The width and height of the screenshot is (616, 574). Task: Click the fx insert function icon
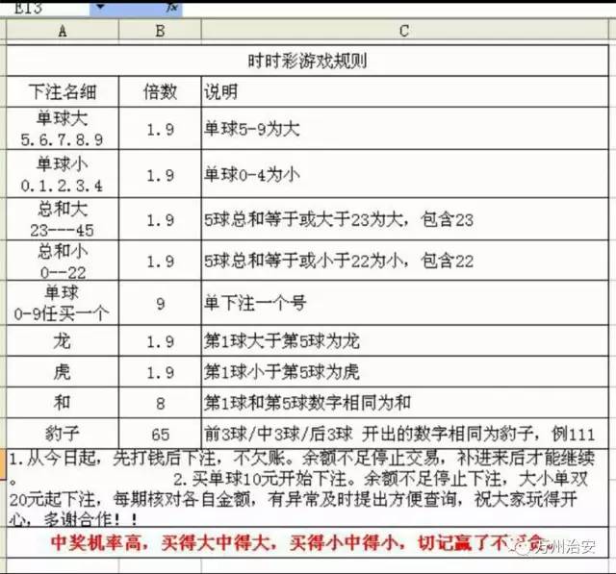tap(171, 7)
